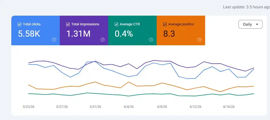Click the 4/12/26 date axis label
The image size is (270, 120).
(x=195, y=107)
